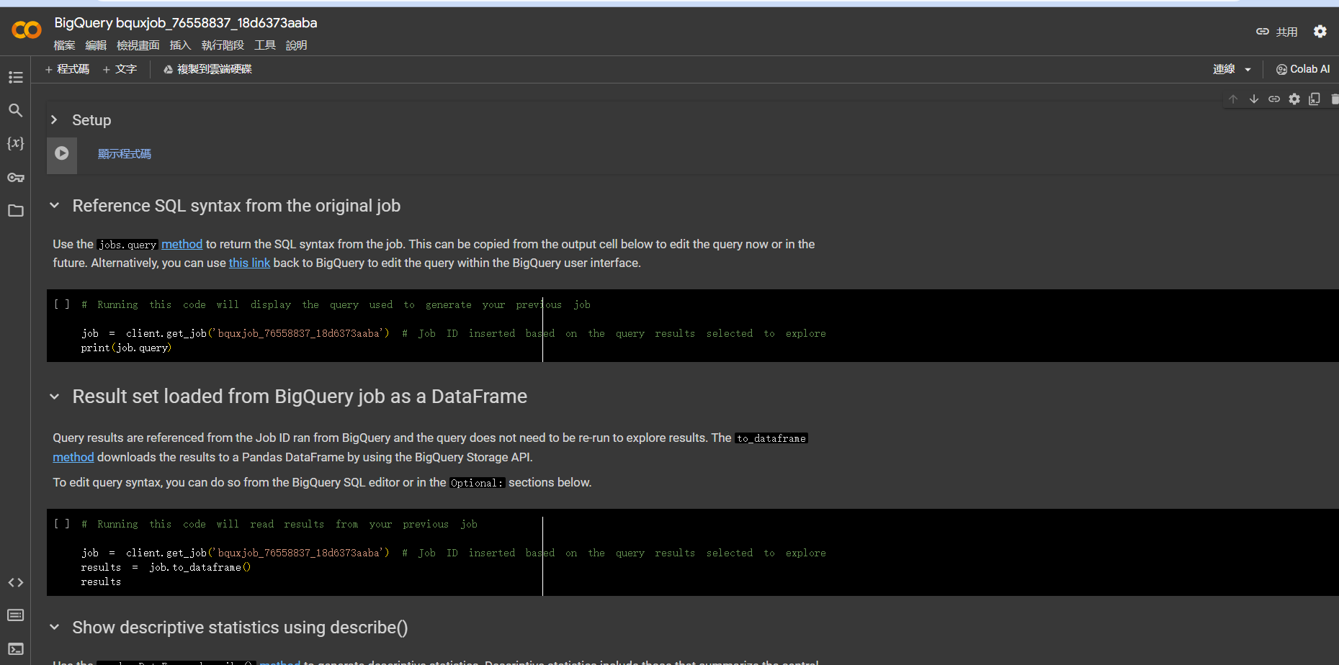Click the print(job.query) code line
Viewport: 1339px width, 665px height.
(x=126, y=348)
